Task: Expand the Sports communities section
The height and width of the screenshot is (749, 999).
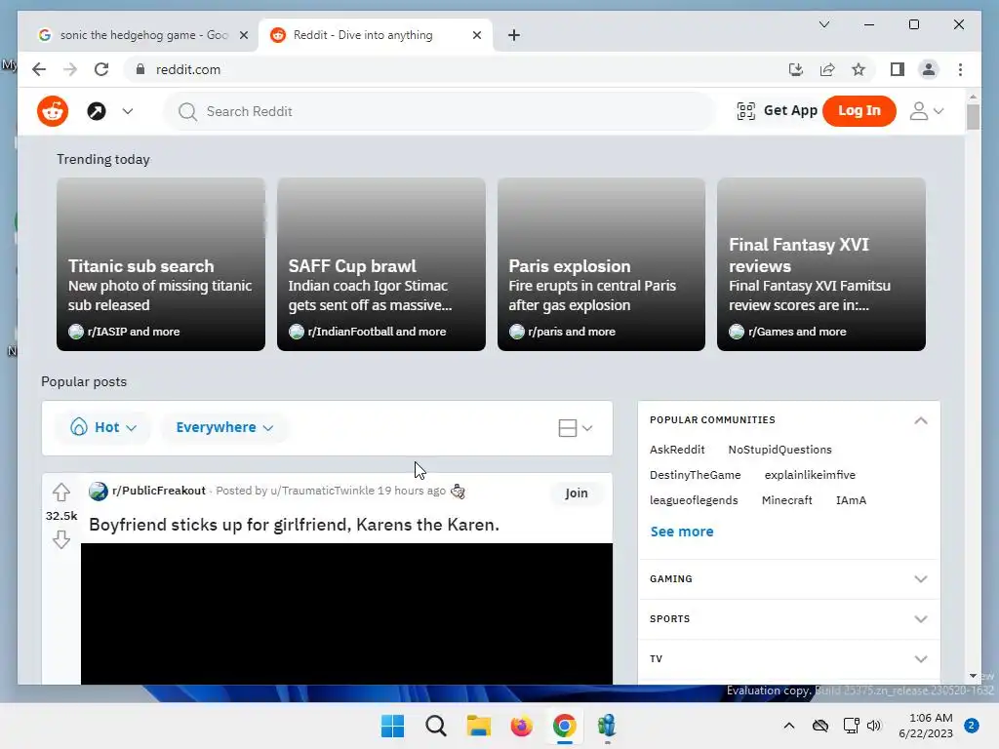Action: click(788, 619)
